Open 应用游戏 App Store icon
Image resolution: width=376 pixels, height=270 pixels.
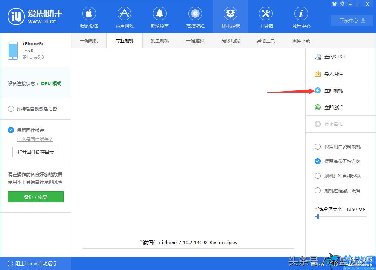[x=124, y=13]
